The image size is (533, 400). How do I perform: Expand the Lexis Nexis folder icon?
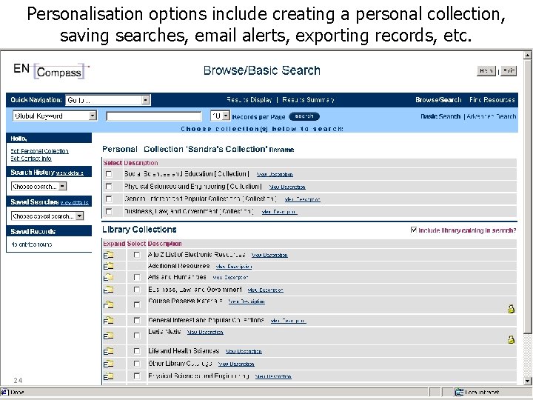coord(108,336)
